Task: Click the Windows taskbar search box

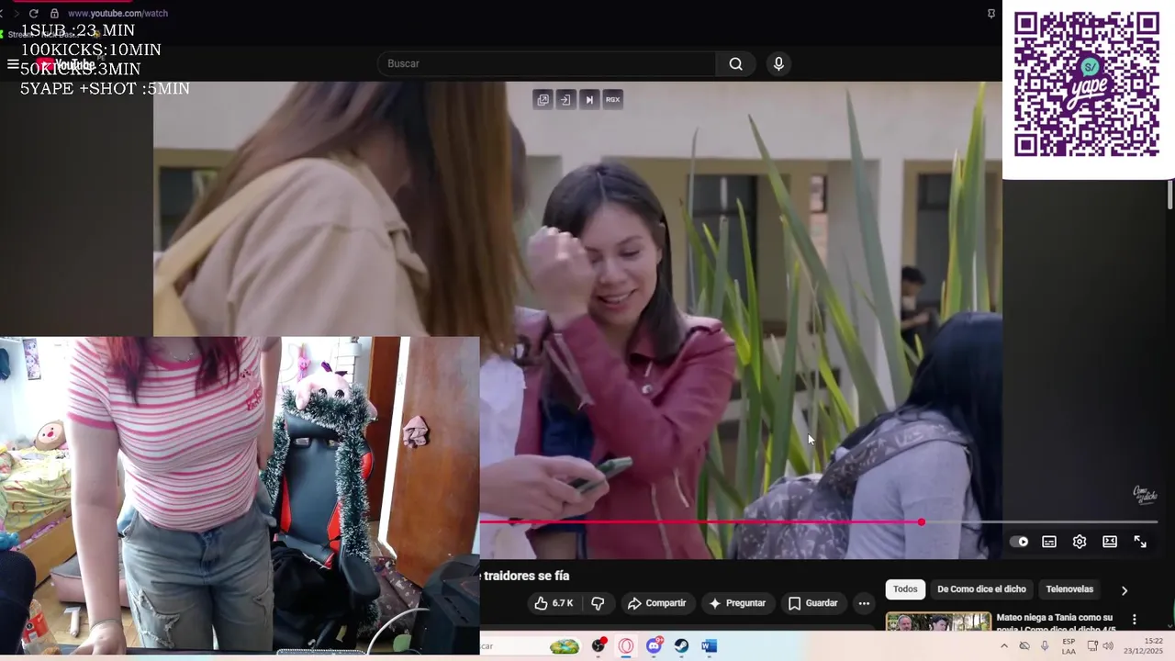Action: 530,646
